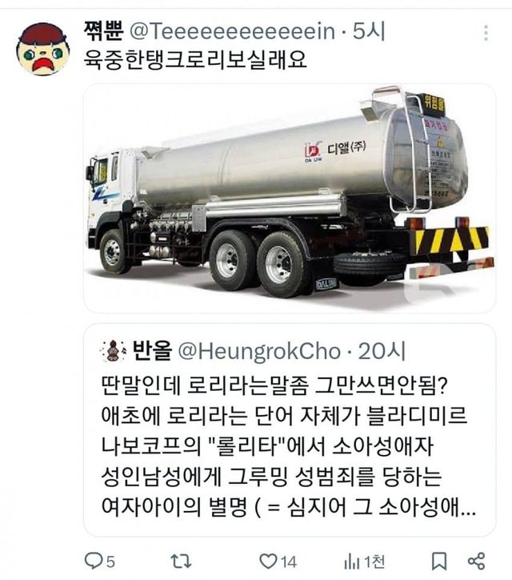Bookmark this tweet
This screenshot has height=580, width=512.
point(439,561)
